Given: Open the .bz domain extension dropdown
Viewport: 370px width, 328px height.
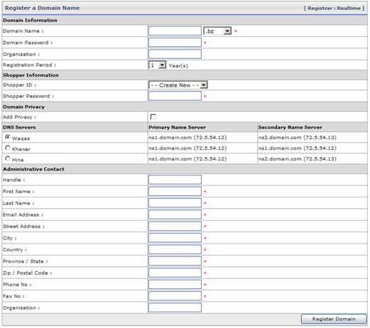Looking at the screenshot, I should point(217,31).
